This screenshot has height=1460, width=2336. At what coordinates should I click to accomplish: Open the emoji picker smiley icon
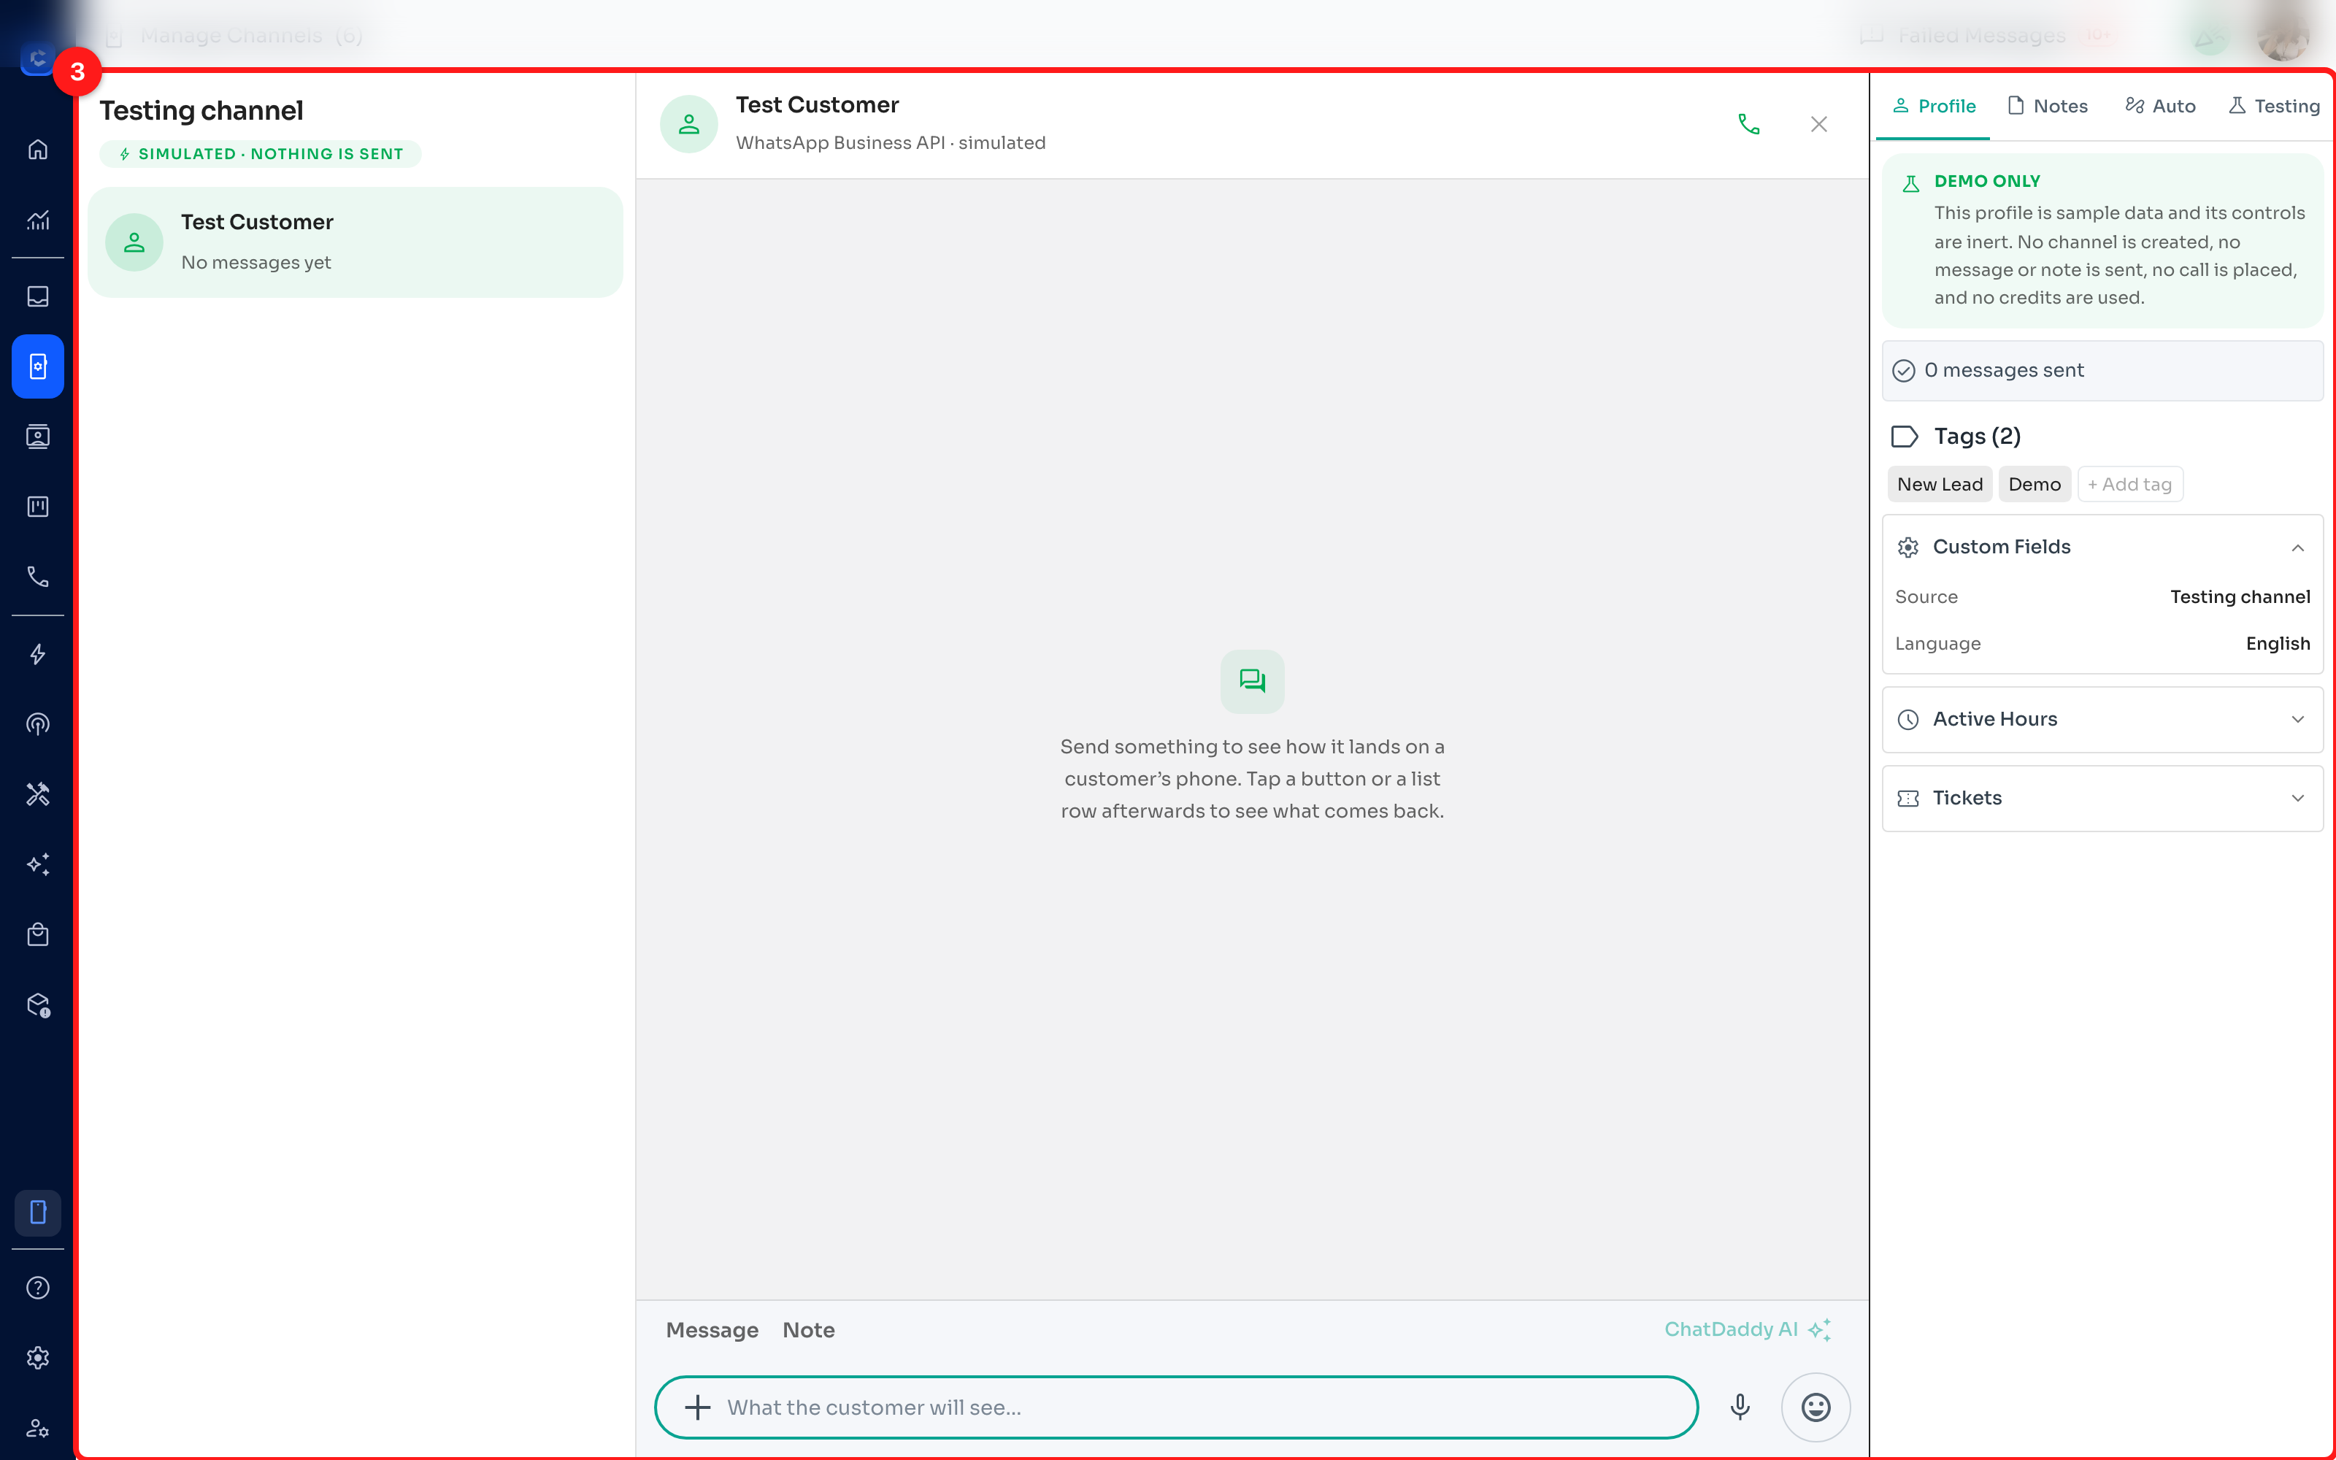[x=1816, y=1407]
